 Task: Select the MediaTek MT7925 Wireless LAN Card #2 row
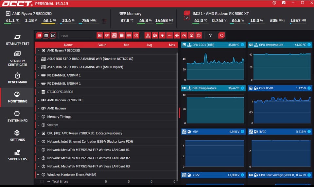[x=106, y=158]
